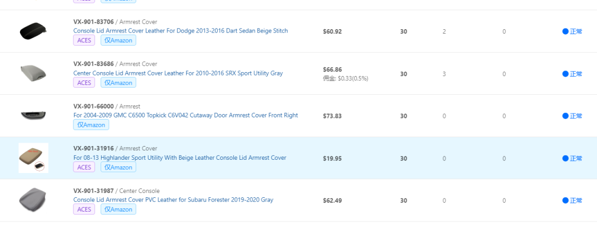Image resolution: width=597 pixels, height=227 pixels.
Task: Click the blue 正常 status icon for VX-901-83706
Action: click(x=565, y=31)
